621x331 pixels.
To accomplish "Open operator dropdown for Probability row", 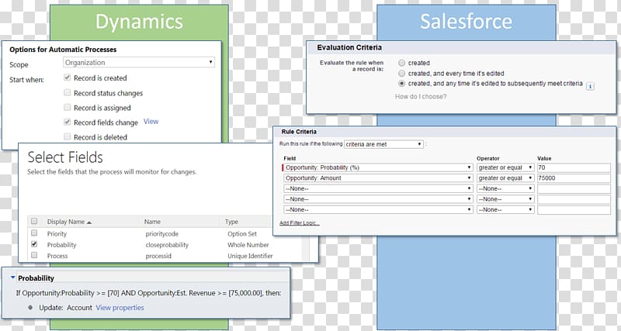I will click(x=505, y=167).
